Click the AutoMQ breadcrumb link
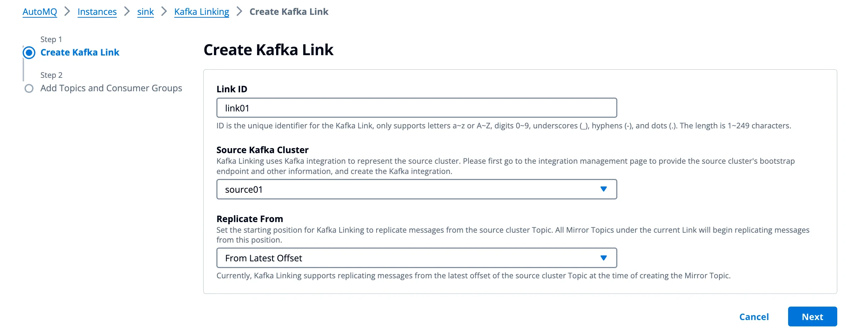Screen dimensions: 862x331 click(x=39, y=11)
